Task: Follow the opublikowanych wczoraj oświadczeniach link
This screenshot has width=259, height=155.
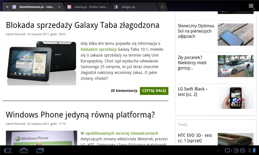Action: click(x=122, y=133)
